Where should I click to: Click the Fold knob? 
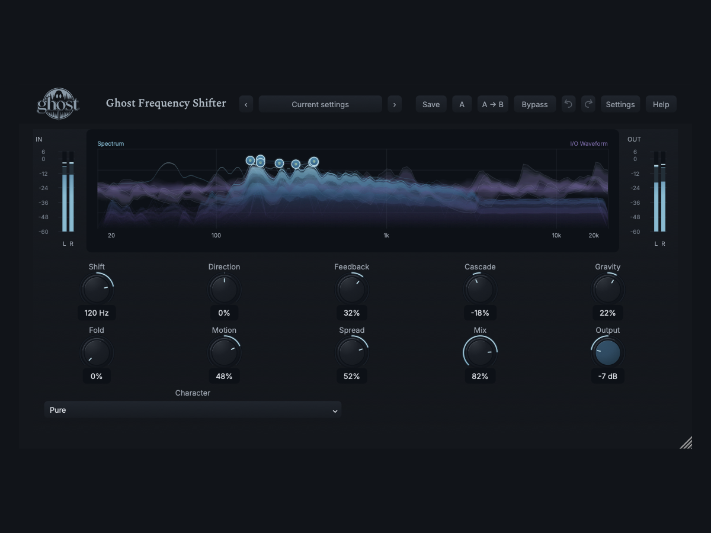click(x=97, y=353)
